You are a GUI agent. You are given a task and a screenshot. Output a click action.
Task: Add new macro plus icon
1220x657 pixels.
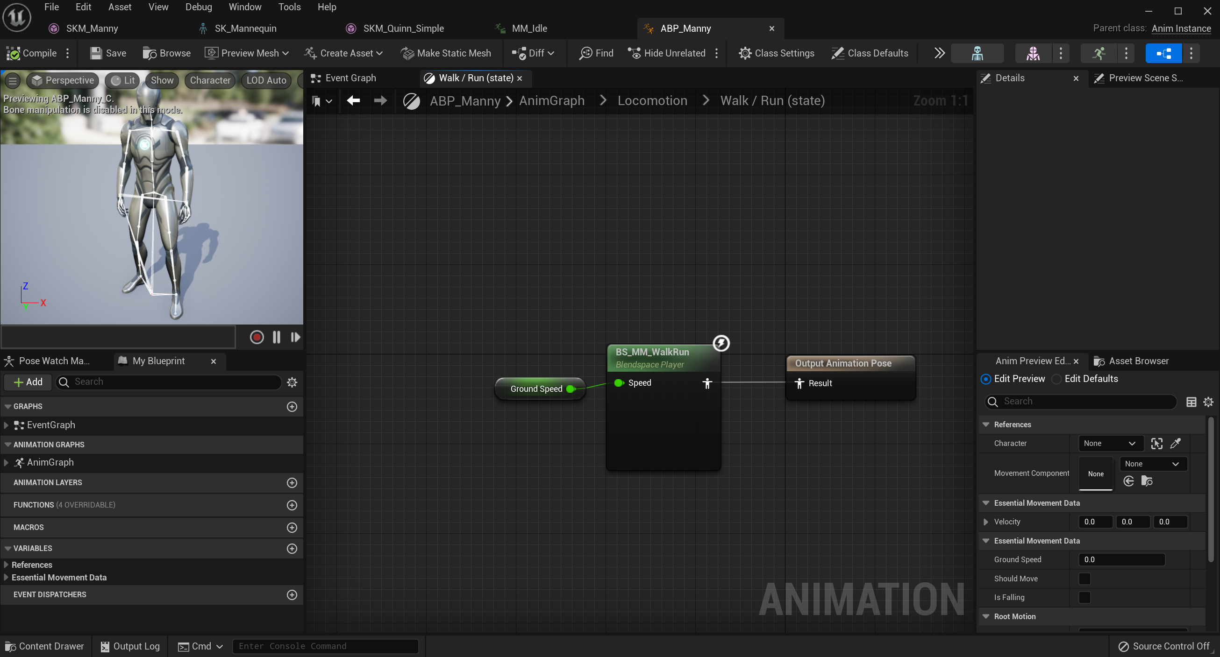tap(292, 527)
